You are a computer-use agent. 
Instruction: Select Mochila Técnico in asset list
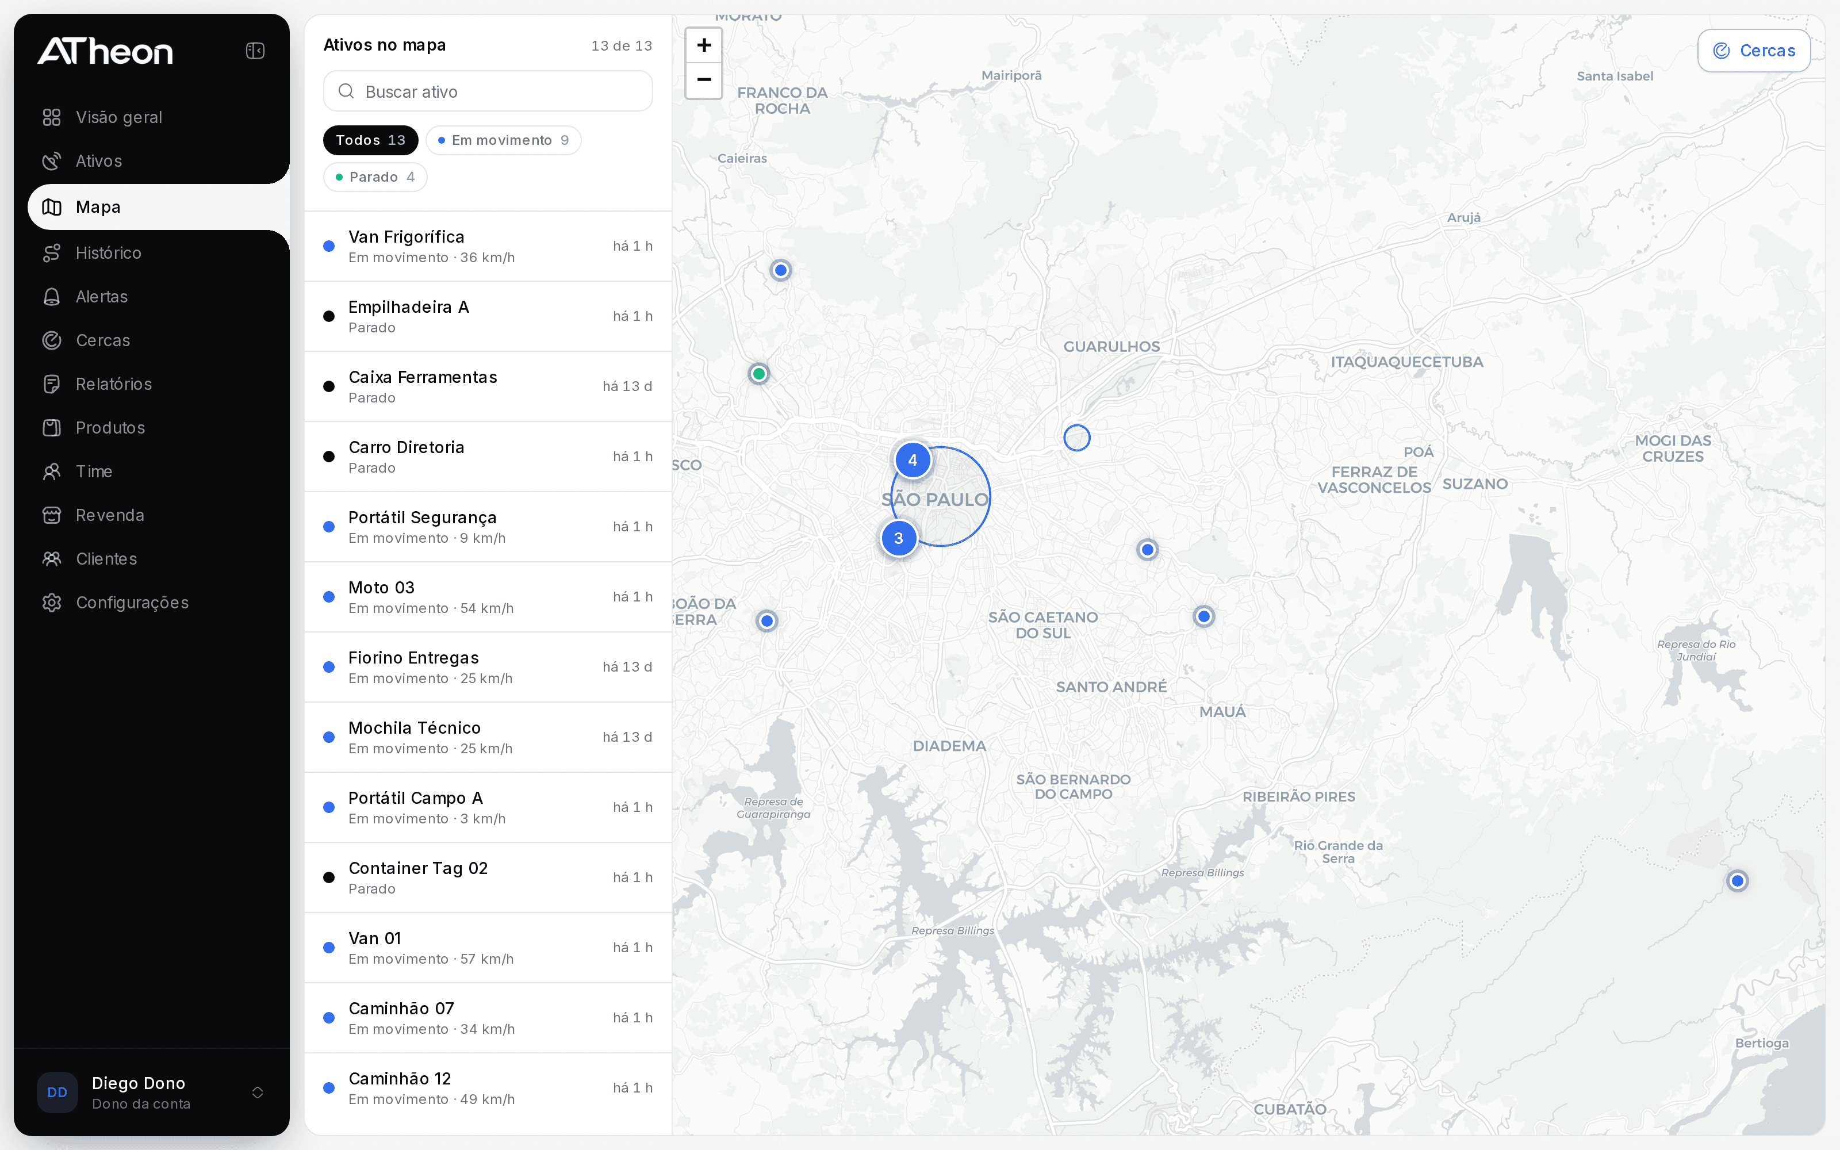tap(488, 737)
